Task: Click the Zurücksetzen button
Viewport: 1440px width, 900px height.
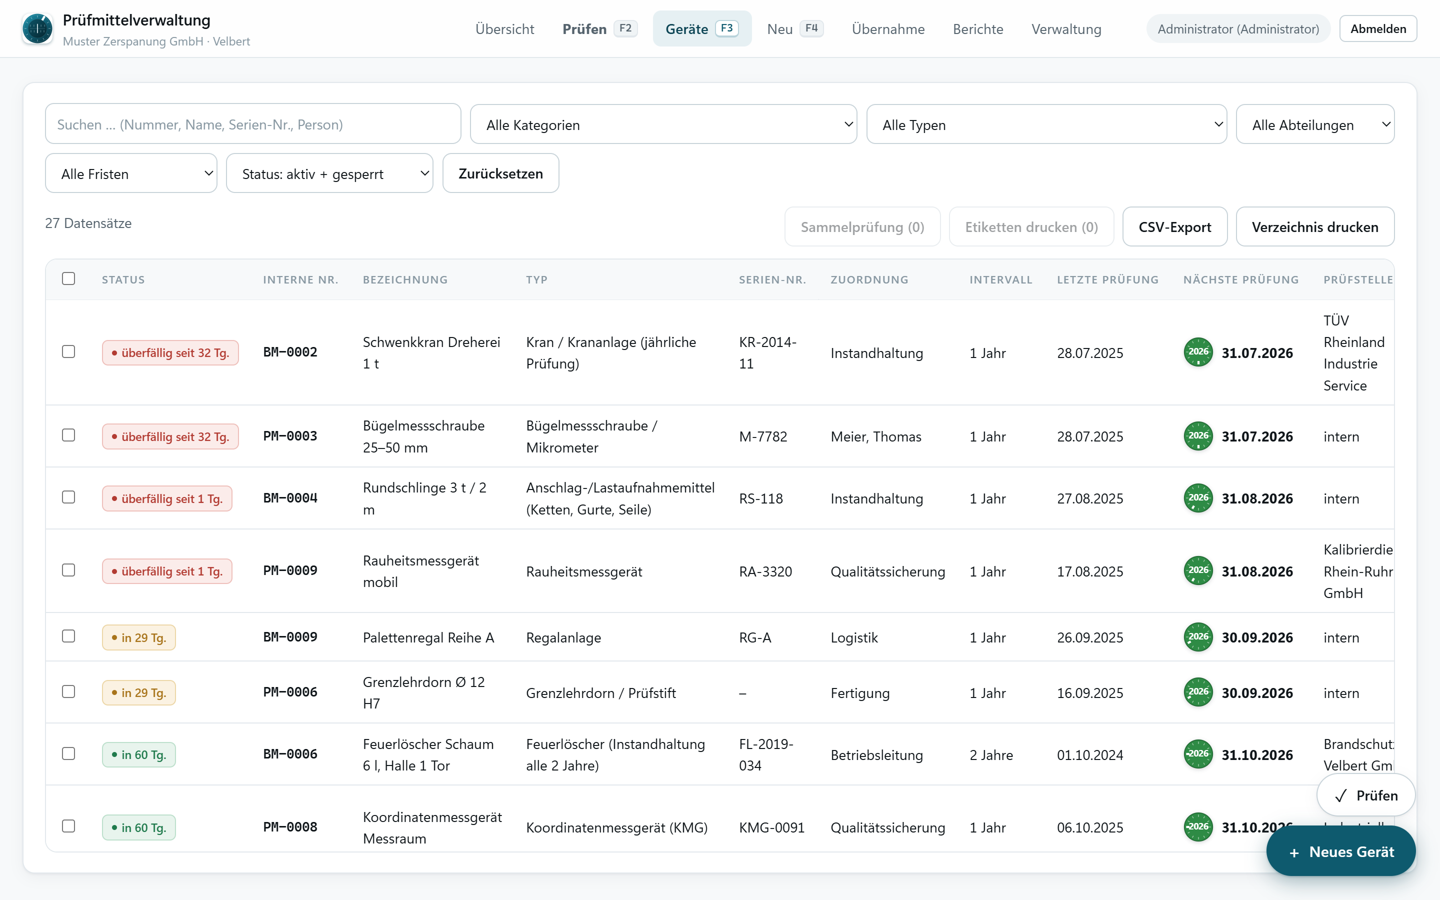Action: click(500, 173)
